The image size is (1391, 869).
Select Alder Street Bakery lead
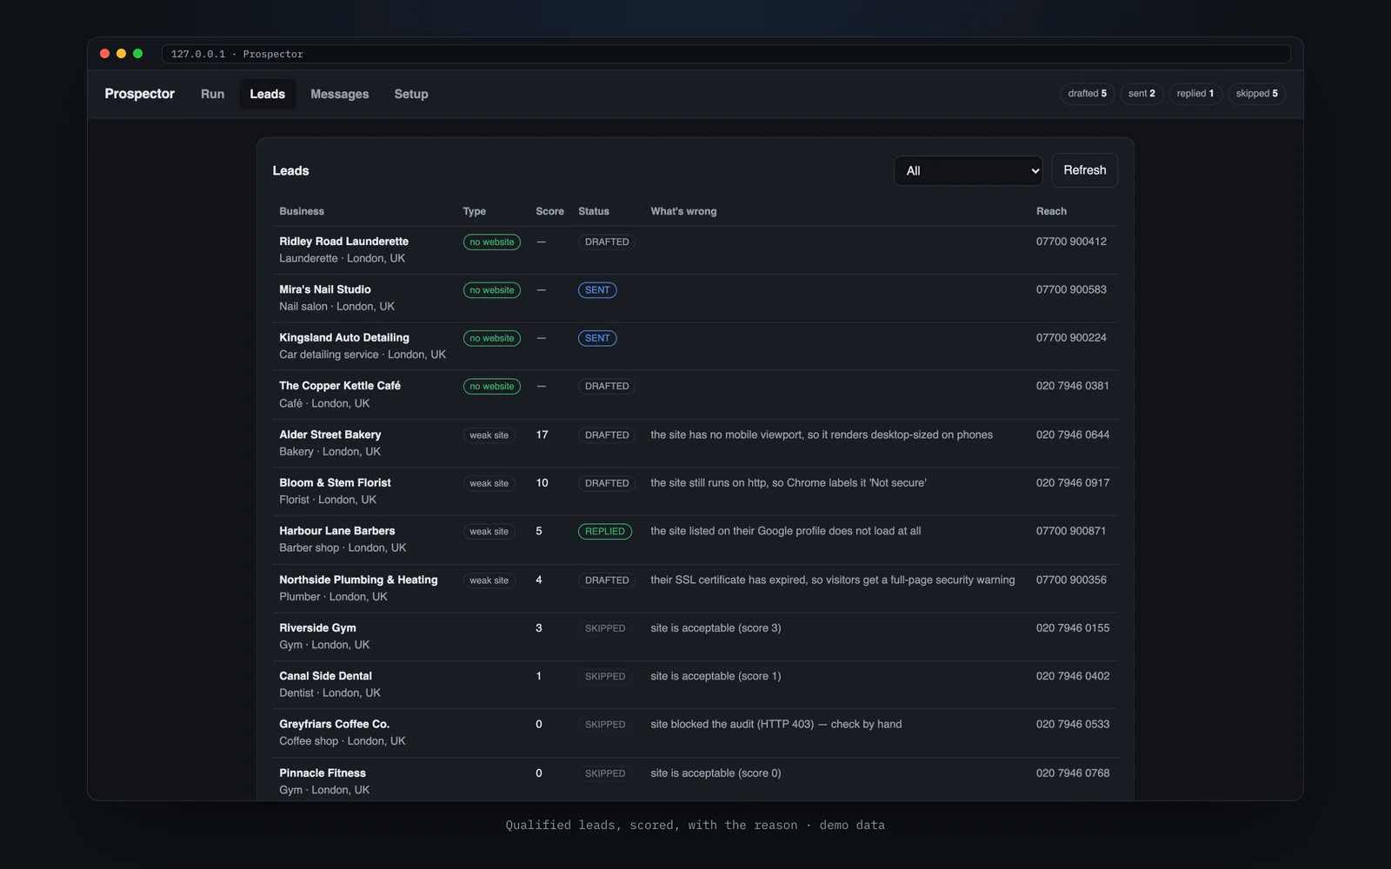click(695, 443)
